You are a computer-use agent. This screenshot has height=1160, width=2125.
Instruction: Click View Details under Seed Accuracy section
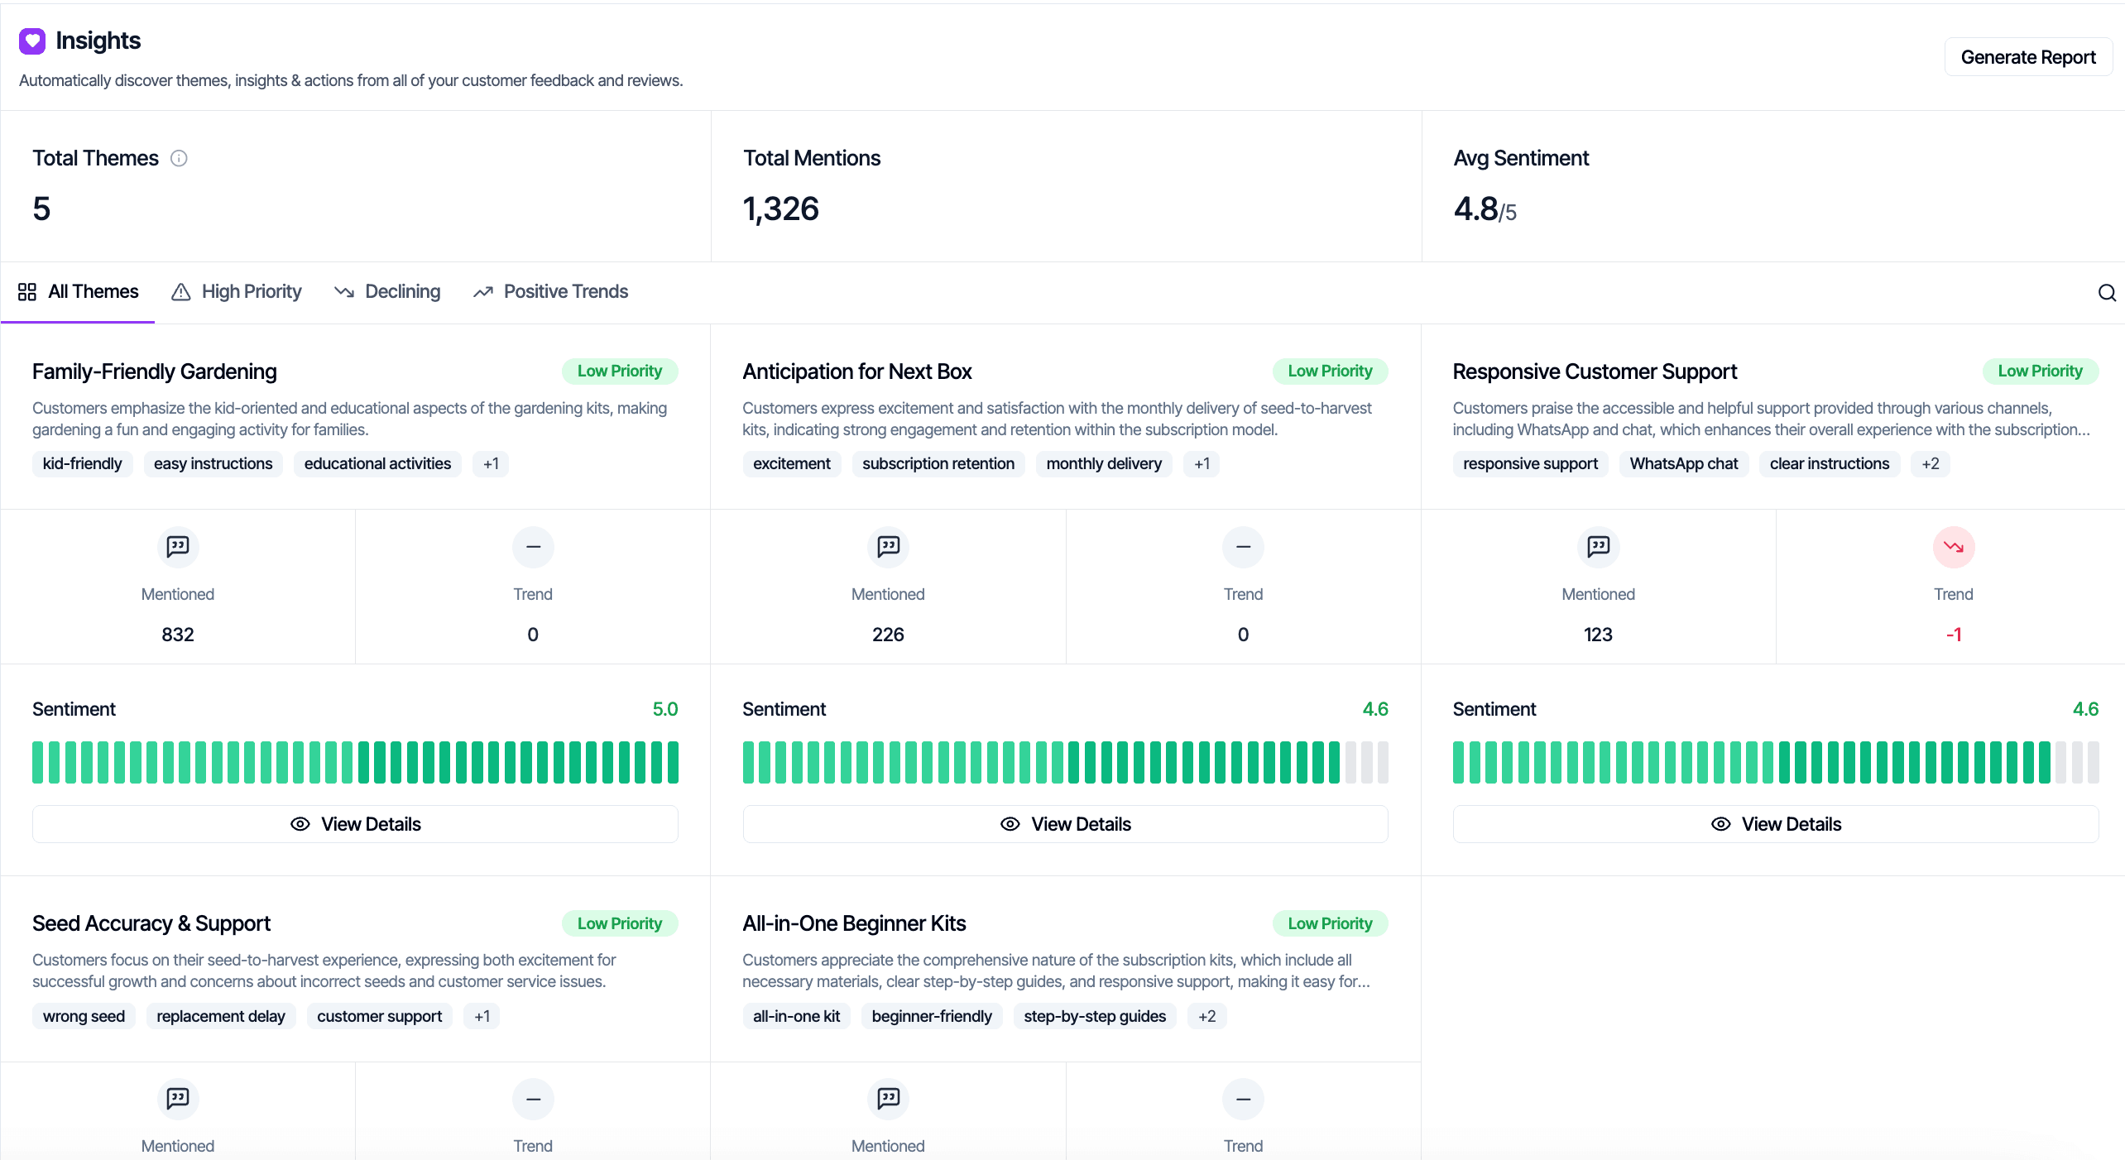tap(356, 1157)
